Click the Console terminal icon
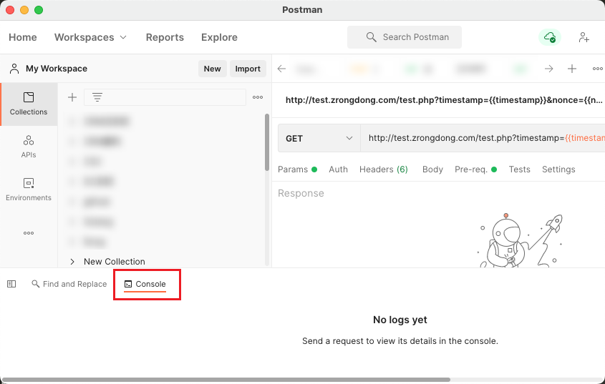The width and height of the screenshot is (605, 384). tap(128, 284)
